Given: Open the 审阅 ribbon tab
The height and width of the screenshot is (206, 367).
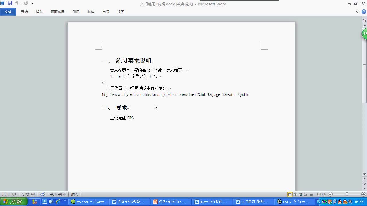Looking at the screenshot, I should coord(106,12).
